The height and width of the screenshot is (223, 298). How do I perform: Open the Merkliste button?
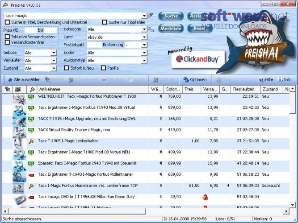(x=171, y=29)
